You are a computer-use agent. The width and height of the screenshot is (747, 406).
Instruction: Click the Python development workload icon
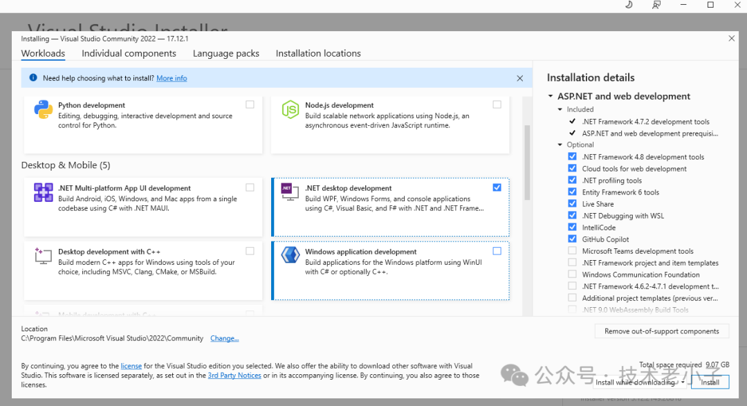point(44,110)
